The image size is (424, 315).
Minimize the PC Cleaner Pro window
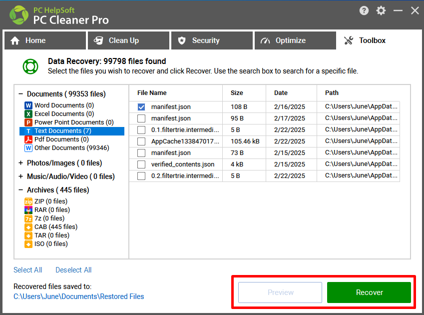(398, 10)
